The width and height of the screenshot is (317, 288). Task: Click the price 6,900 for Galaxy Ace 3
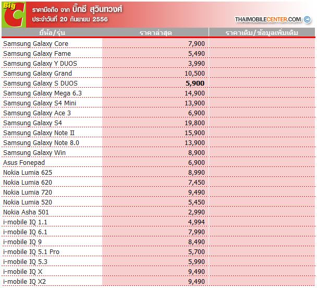point(197,113)
